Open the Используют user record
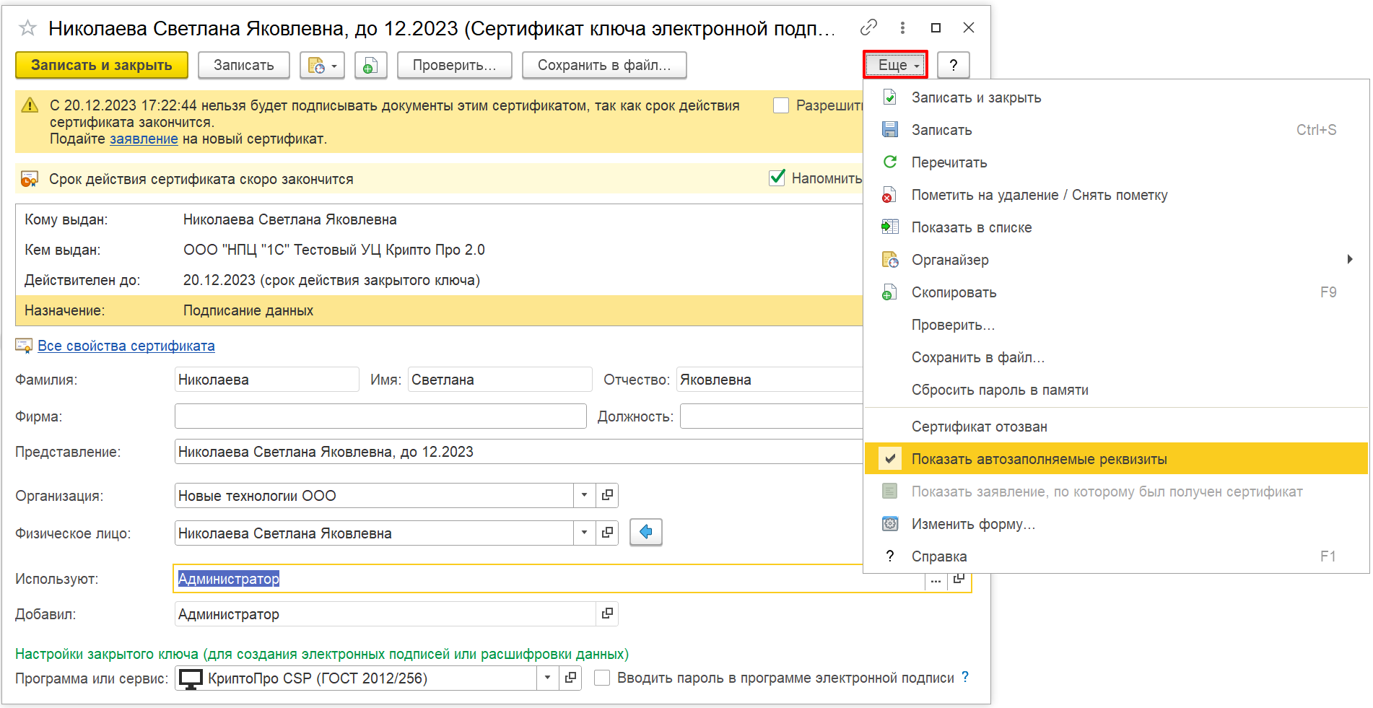The image size is (1373, 708). click(x=959, y=580)
